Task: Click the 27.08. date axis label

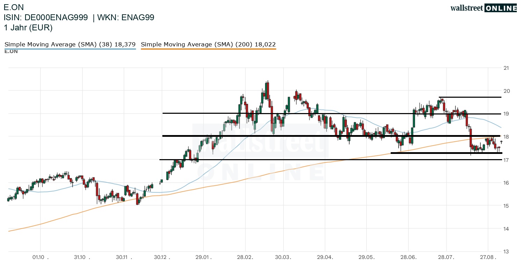Action: [488, 257]
